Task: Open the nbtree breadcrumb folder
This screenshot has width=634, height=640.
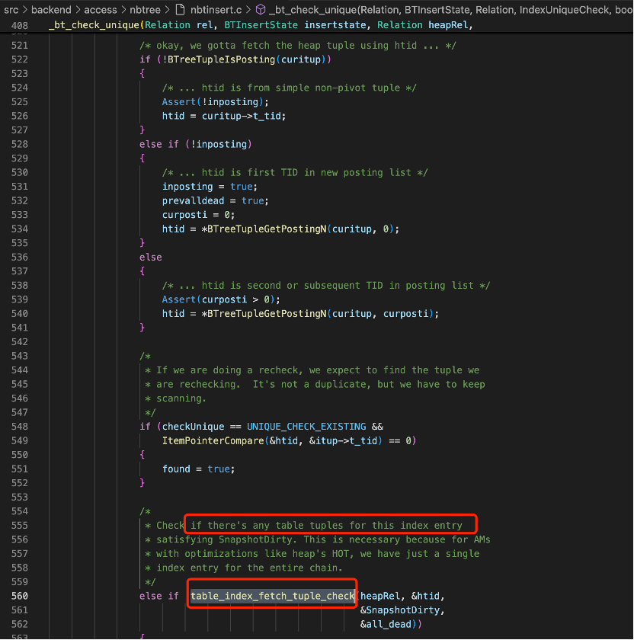Action: (145, 9)
